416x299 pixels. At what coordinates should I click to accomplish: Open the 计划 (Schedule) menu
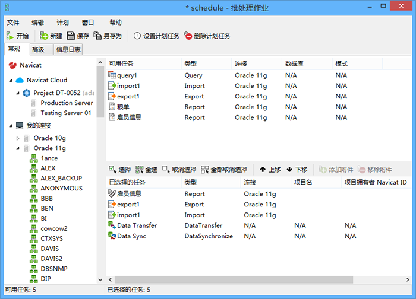coord(62,23)
